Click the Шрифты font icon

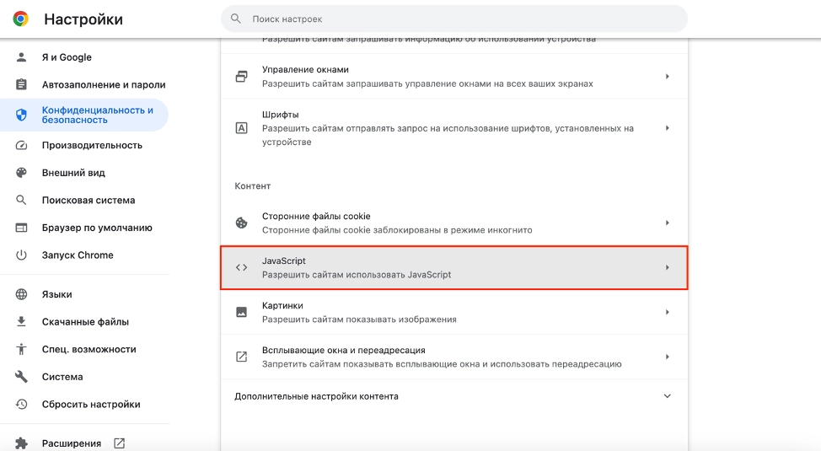(242, 128)
